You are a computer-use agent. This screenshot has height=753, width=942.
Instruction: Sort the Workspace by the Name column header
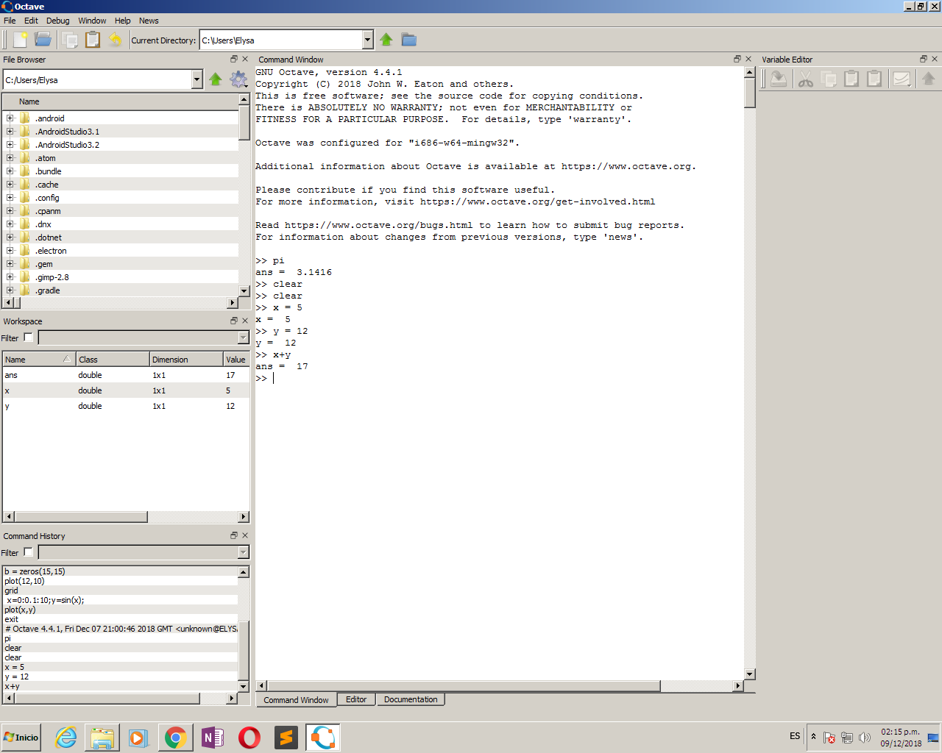[x=38, y=359]
